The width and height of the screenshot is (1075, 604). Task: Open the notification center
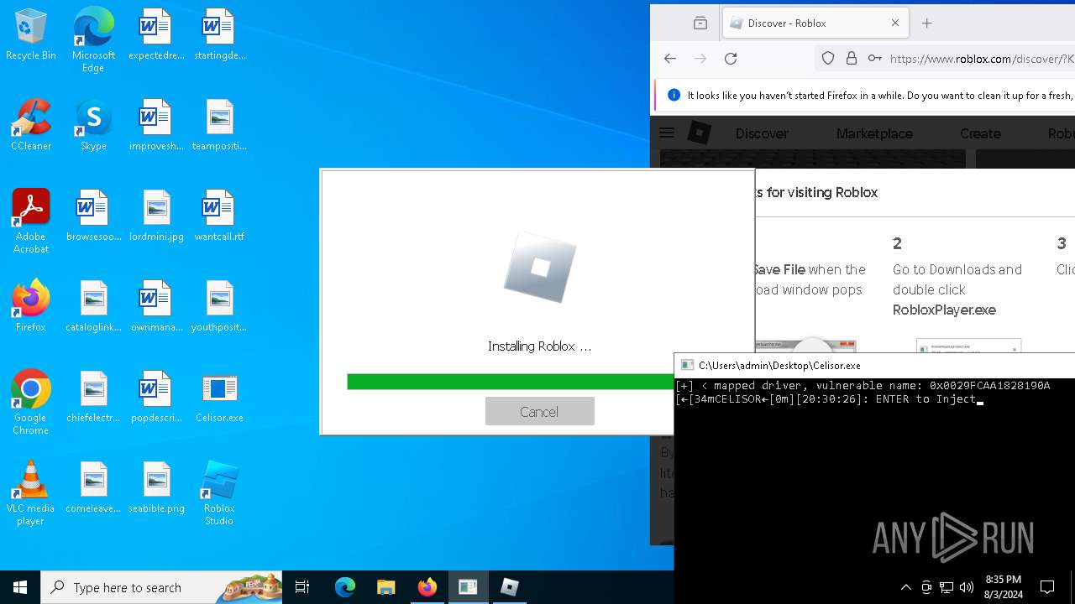1047,587
